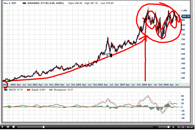Click the 2003 label on the time axis

point(35,85)
